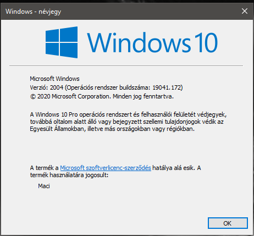Click the 'Verzió: 2004' build number line
This screenshot has width=254, height=236.
106,87
